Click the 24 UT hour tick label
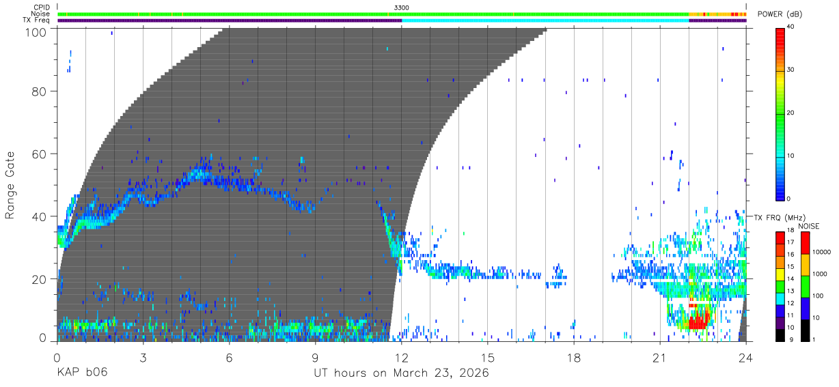The width and height of the screenshot is (839, 387). 746,358
